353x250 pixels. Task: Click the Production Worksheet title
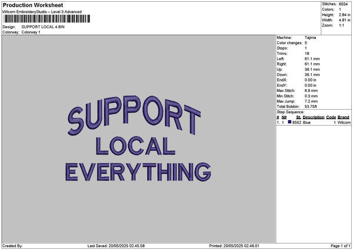tap(33, 5)
